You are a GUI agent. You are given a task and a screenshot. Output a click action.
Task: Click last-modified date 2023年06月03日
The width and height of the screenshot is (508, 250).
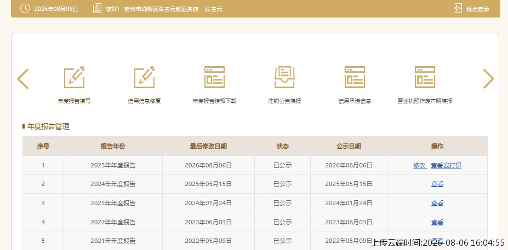tap(208, 222)
